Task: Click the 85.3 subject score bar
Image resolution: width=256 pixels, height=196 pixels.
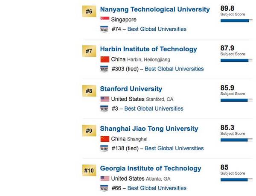Action: [x=236, y=140]
